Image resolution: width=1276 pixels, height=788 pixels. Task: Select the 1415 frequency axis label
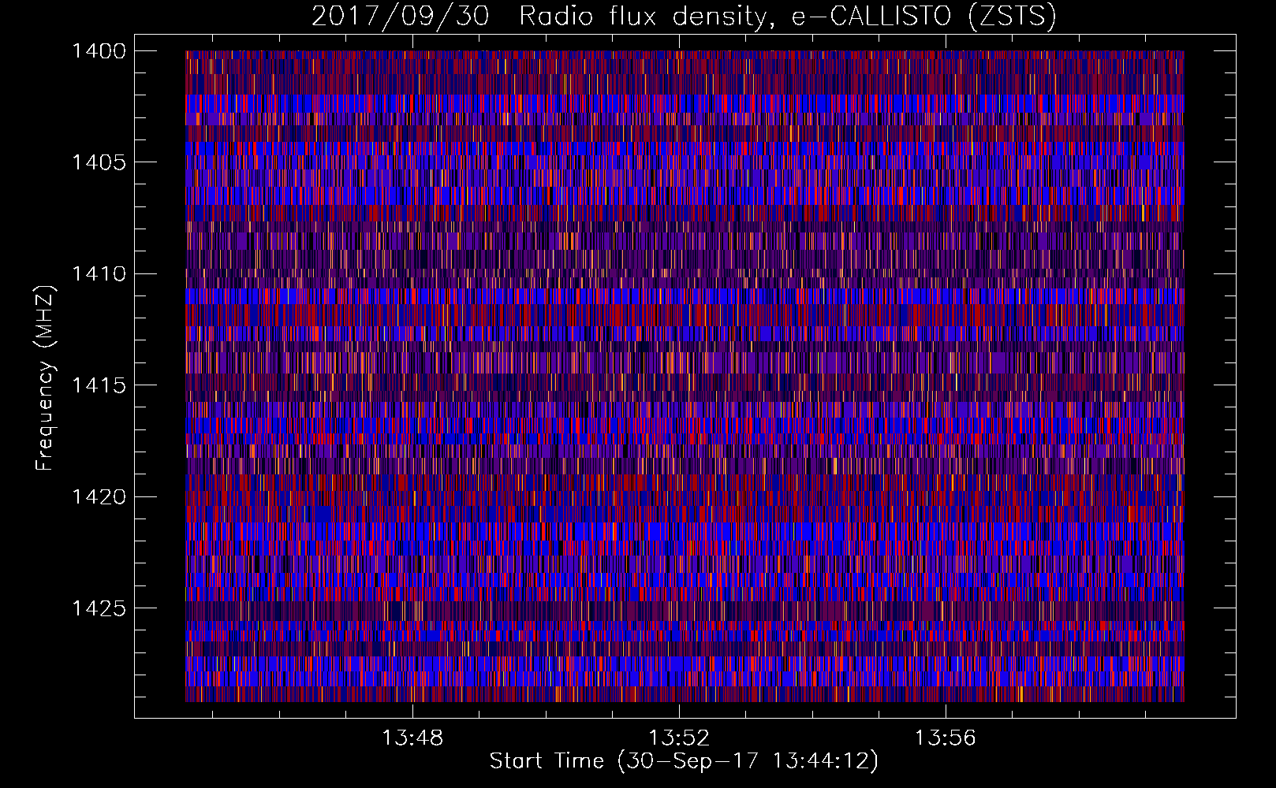click(x=99, y=385)
